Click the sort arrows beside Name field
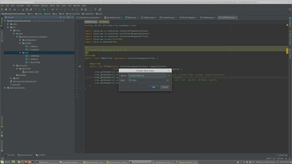This screenshot has width=292, height=164. point(168,76)
